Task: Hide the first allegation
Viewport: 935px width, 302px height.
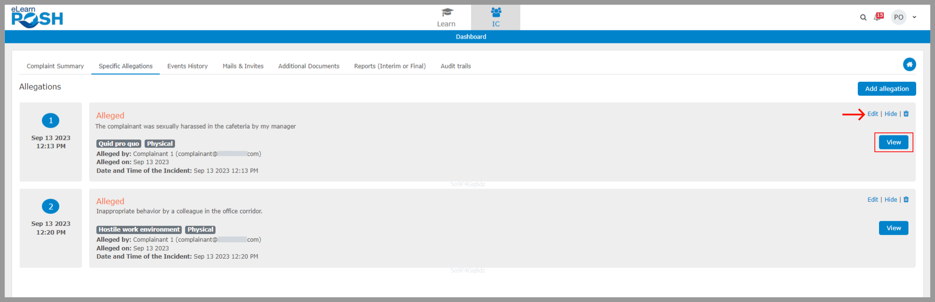Action: click(x=891, y=114)
